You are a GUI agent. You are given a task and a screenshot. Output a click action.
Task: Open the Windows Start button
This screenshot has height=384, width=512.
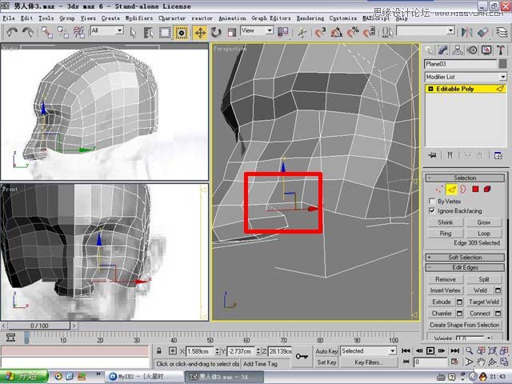click(23, 377)
